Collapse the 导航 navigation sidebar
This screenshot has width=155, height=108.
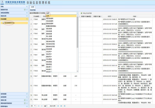pyautogui.click(x=27, y=6)
